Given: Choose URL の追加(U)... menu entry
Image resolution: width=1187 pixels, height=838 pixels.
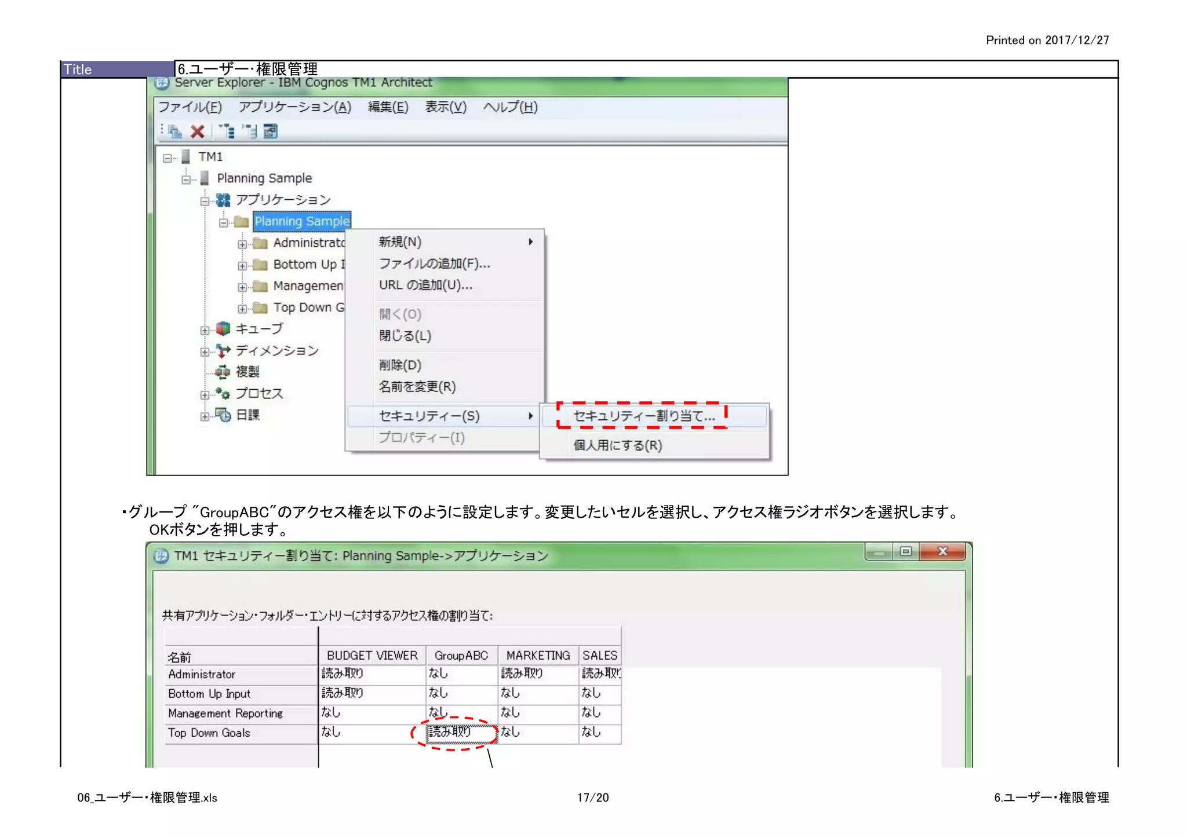Looking at the screenshot, I should click(445, 285).
